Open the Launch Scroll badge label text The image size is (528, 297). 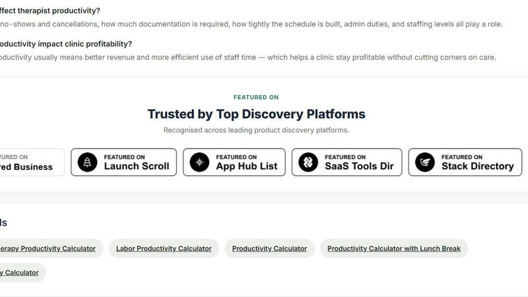[x=137, y=166]
